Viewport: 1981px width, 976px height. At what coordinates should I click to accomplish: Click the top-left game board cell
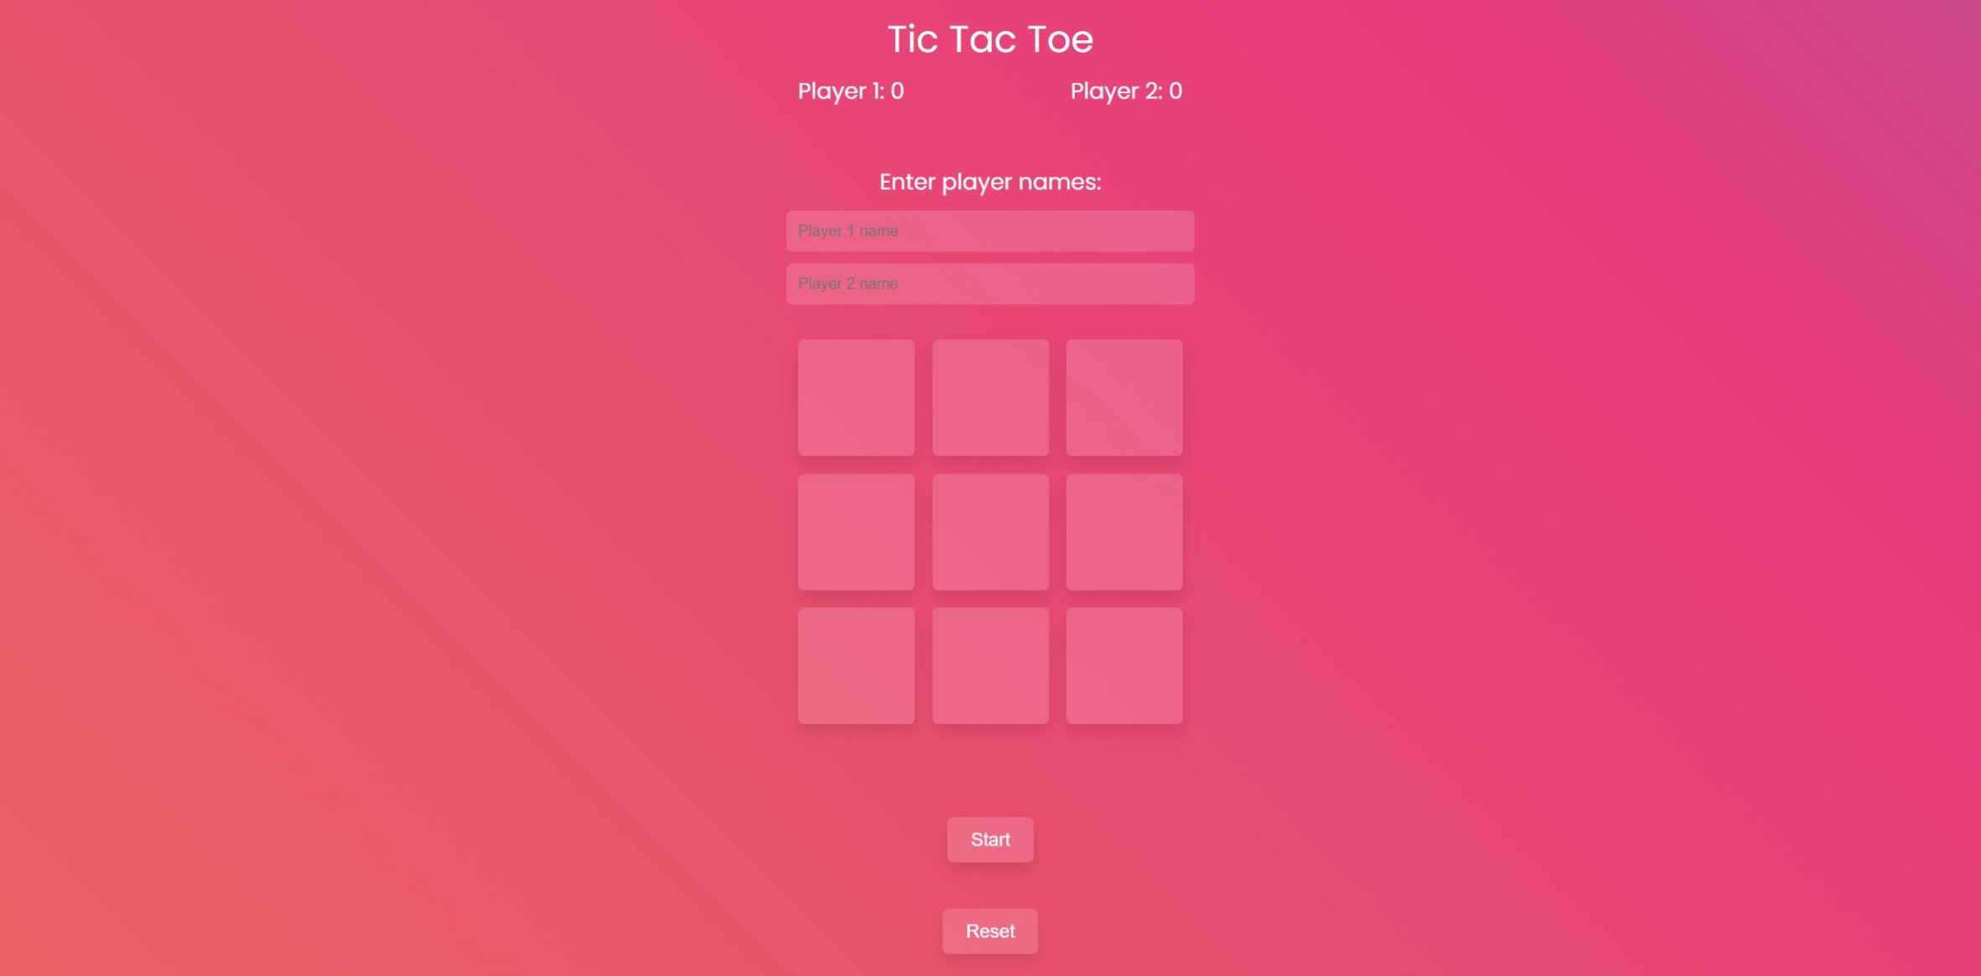857,396
